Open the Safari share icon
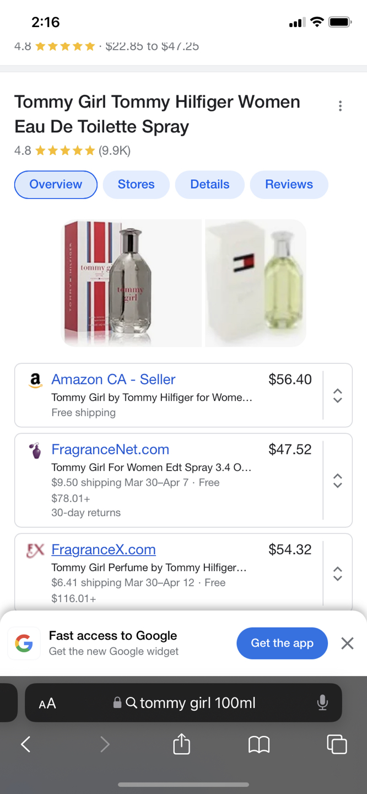Image resolution: width=367 pixels, height=794 pixels. click(181, 744)
